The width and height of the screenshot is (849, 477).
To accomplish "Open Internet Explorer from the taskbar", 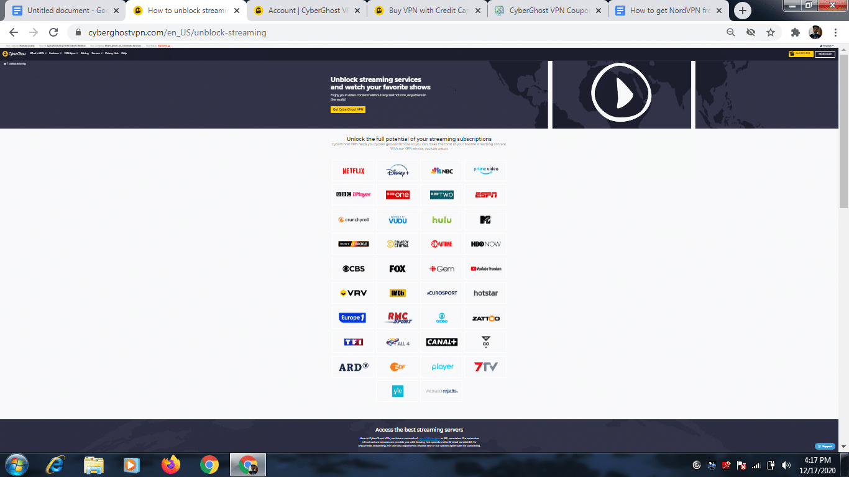I will (55, 464).
